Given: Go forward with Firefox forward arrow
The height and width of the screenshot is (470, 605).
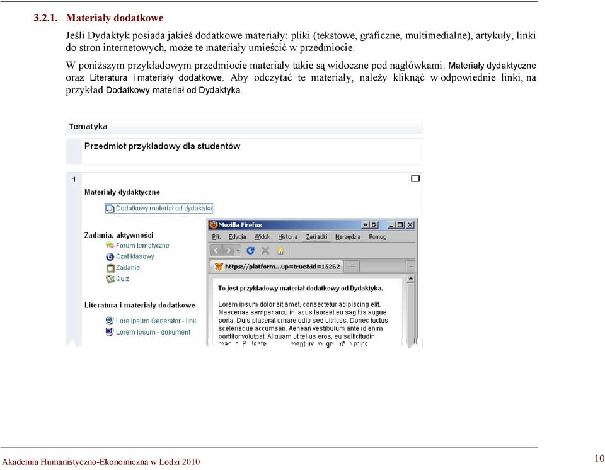Looking at the screenshot, I should point(229,251).
